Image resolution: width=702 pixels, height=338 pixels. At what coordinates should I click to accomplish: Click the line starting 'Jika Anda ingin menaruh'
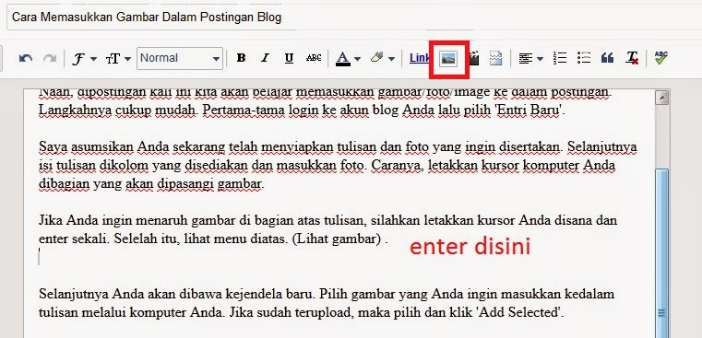point(328,220)
